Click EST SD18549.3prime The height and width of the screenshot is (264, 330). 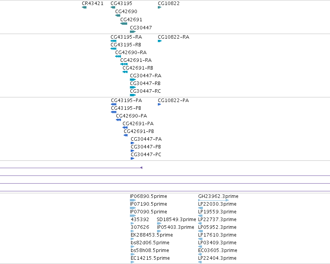pyautogui.click(x=159, y=223)
